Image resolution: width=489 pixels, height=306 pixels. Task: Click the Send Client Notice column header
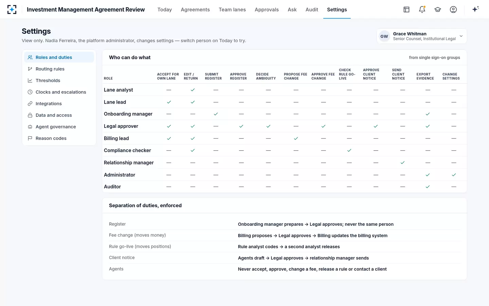tap(398, 74)
